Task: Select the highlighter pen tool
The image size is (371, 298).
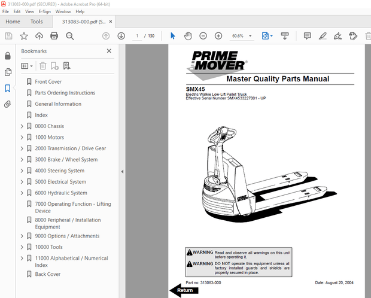Action: (x=323, y=36)
